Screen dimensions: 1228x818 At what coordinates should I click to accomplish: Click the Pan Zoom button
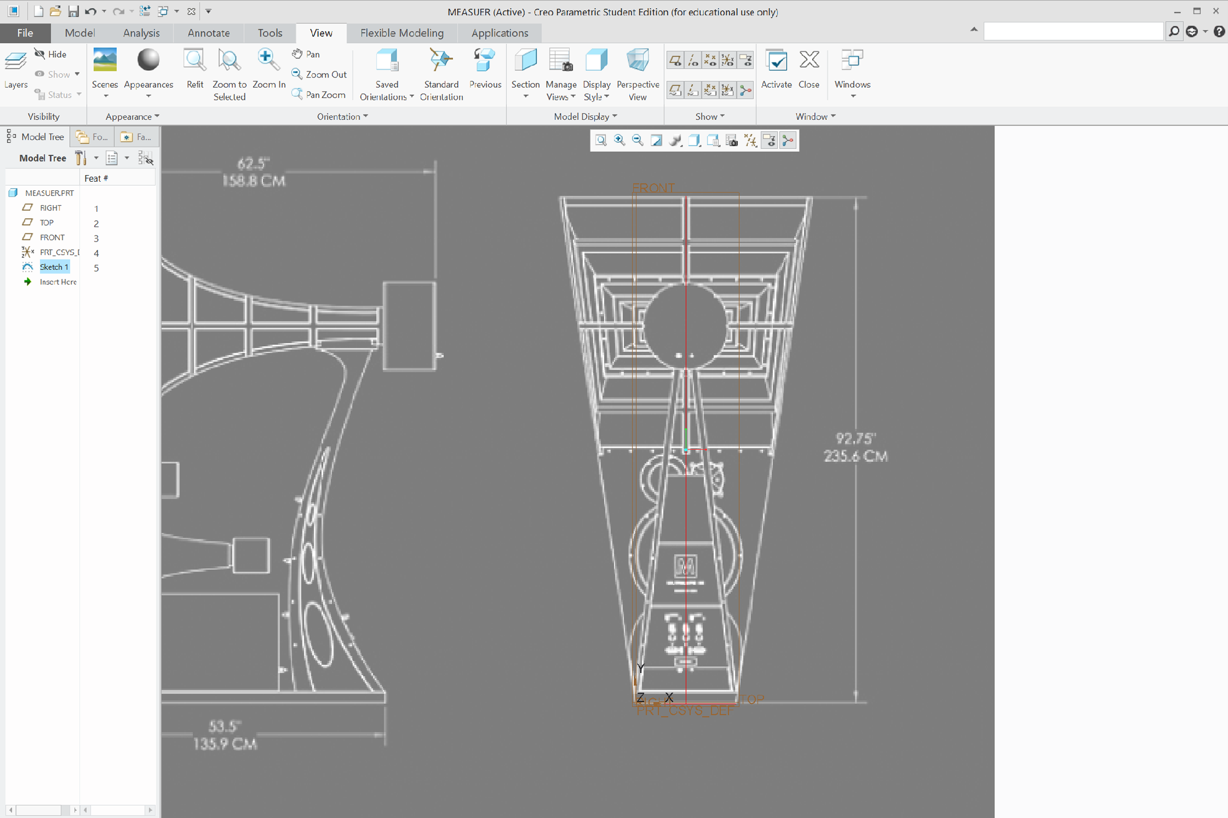[319, 94]
